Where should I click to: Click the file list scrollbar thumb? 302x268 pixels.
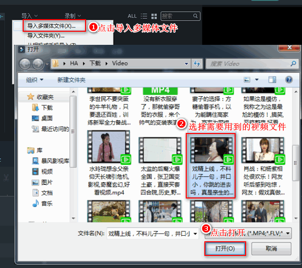(x=295, y=163)
